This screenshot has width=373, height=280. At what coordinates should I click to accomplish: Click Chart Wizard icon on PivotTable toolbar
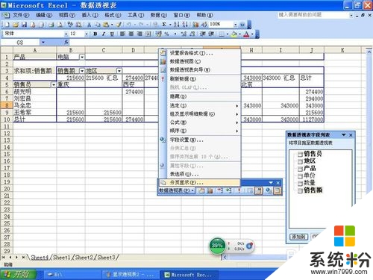(x=210, y=190)
